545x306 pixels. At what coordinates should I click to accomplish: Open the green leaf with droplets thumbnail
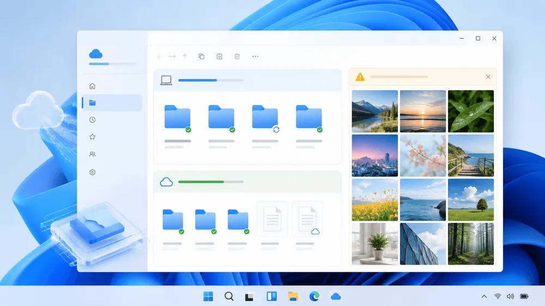(x=471, y=111)
